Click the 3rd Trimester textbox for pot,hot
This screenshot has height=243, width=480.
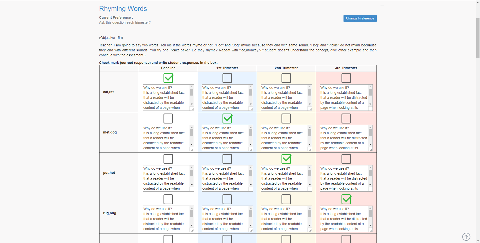point(344,178)
